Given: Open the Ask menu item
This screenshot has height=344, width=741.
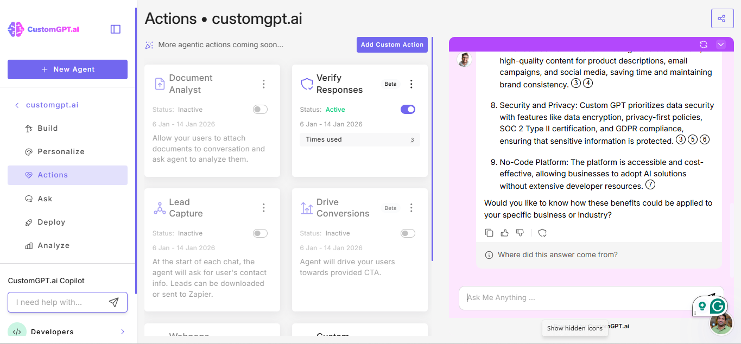Looking at the screenshot, I should (67, 199).
